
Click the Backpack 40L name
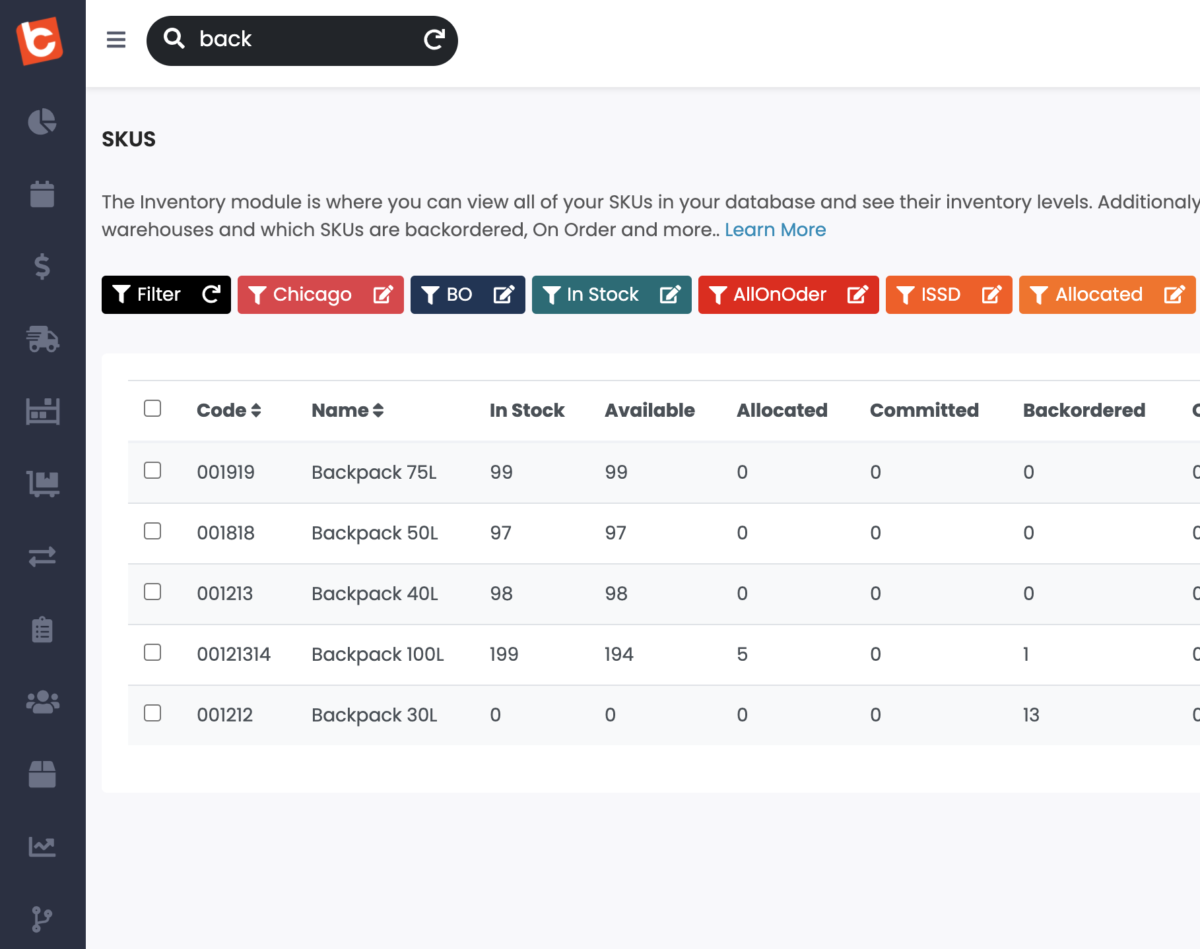pos(375,594)
